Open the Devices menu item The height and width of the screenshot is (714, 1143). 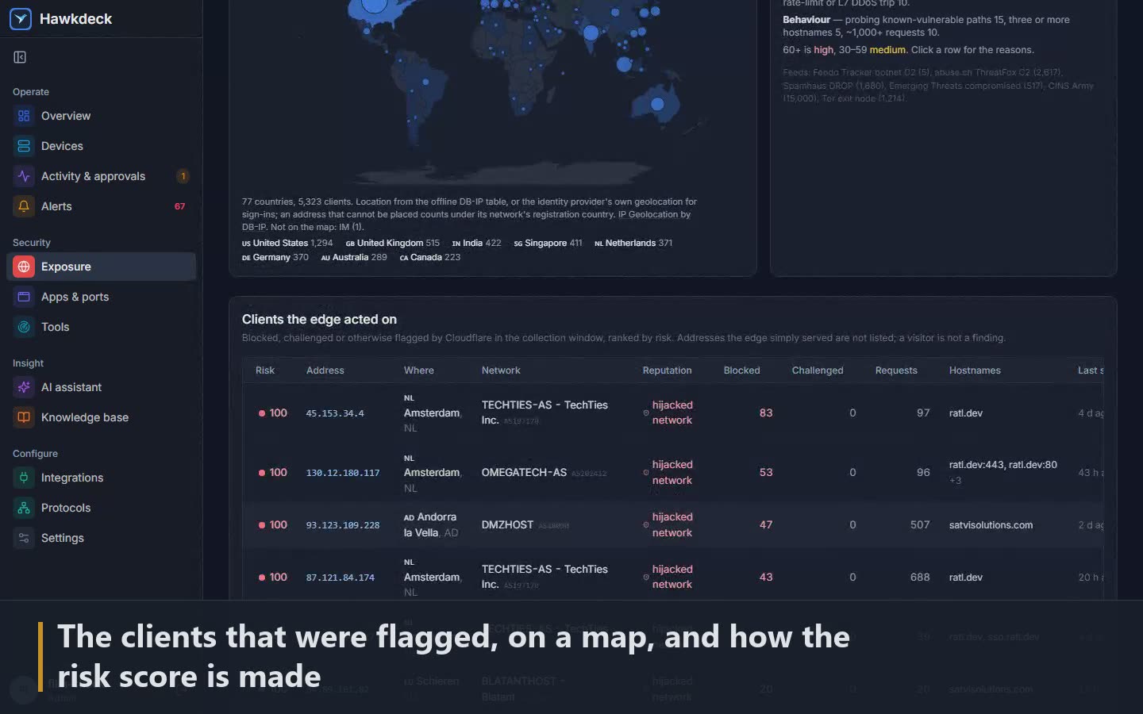[101, 146]
